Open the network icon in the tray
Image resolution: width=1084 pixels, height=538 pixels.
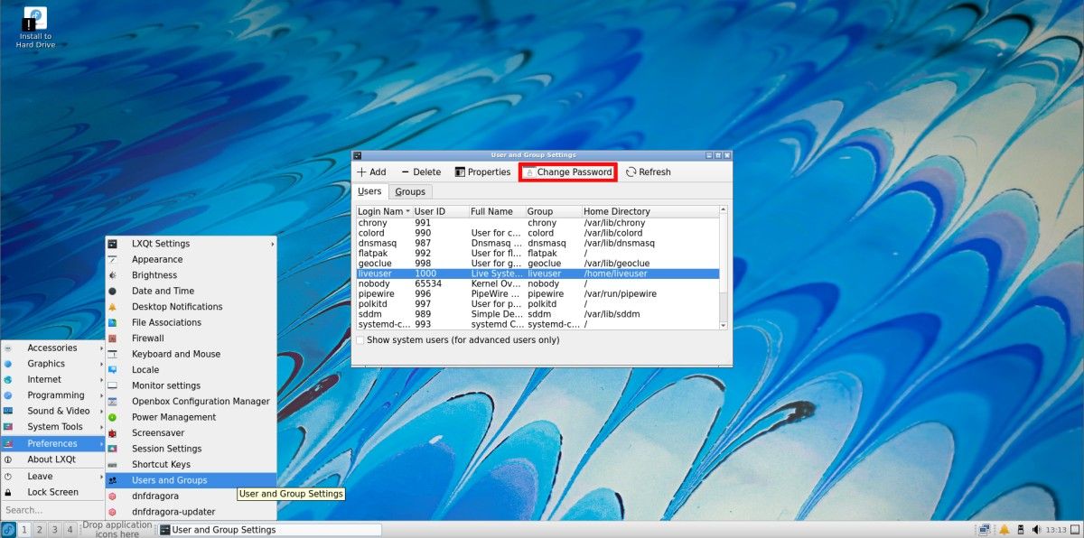click(x=985, y=529)
